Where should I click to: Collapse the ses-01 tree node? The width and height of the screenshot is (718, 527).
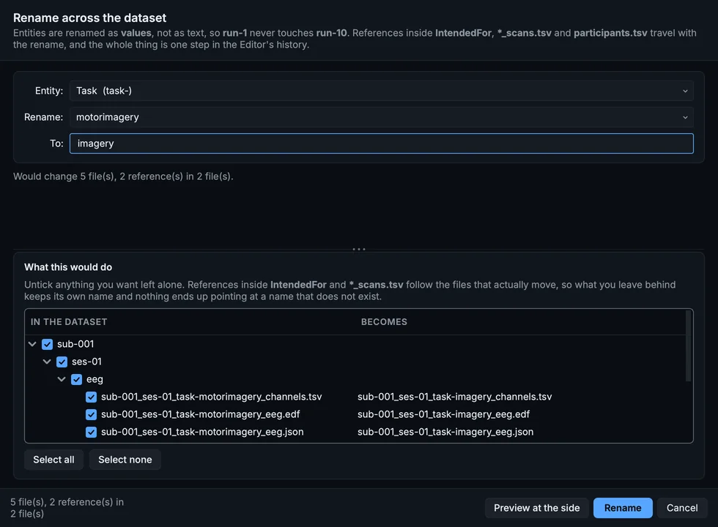(x=47, y=362)
